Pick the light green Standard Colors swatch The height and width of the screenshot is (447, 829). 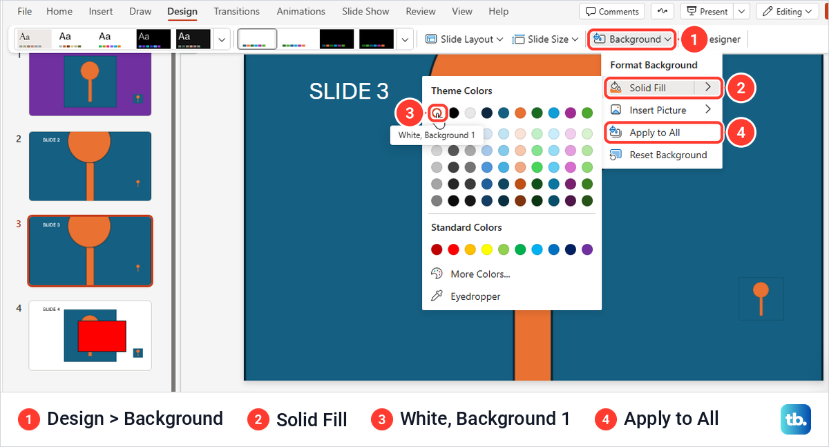point(504,249)
